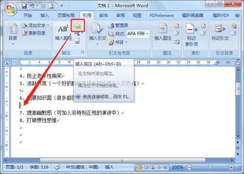Open next footnote dropdown arrow
This screenshot has width=244, height=174.
pyautogui.click(x=82, y=33)
